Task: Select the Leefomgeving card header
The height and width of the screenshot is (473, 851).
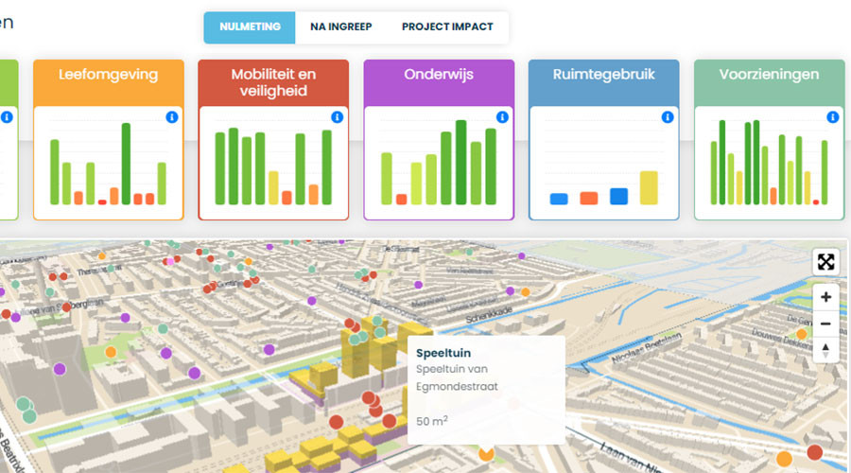Action: [109, 82]
